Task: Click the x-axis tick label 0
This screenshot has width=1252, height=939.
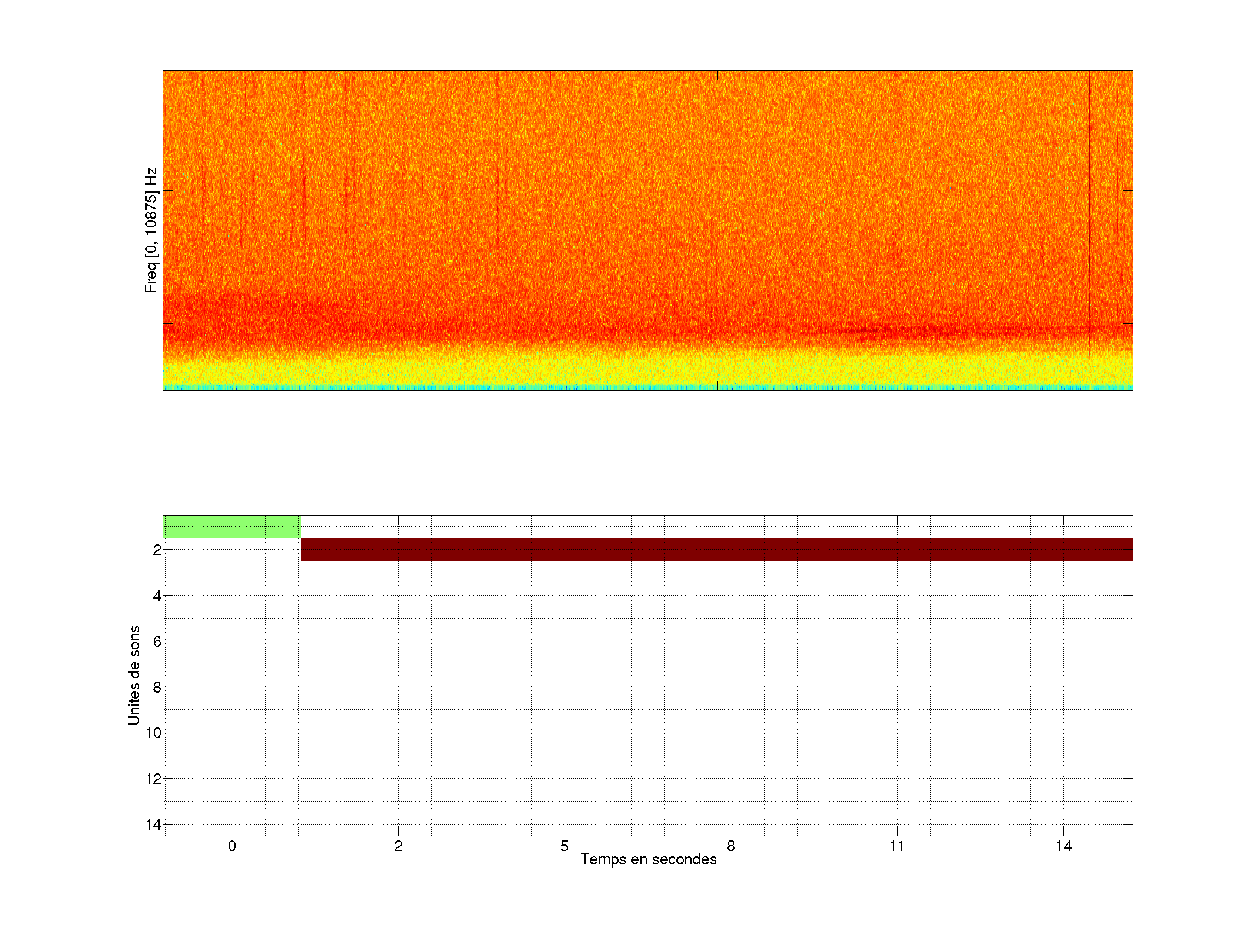Action: coord(232,846)
